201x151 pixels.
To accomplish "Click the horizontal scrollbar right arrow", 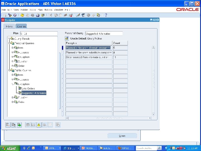I will 150,118.
